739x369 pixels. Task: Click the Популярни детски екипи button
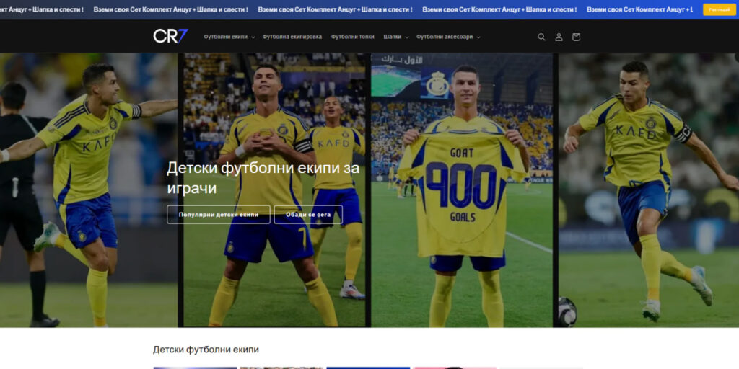tap(219, 215)
